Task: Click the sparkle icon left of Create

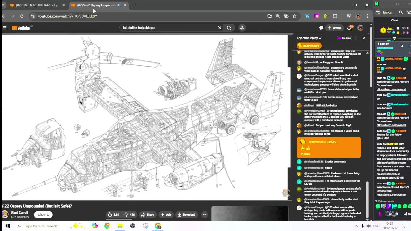Action: coord(321,28)
